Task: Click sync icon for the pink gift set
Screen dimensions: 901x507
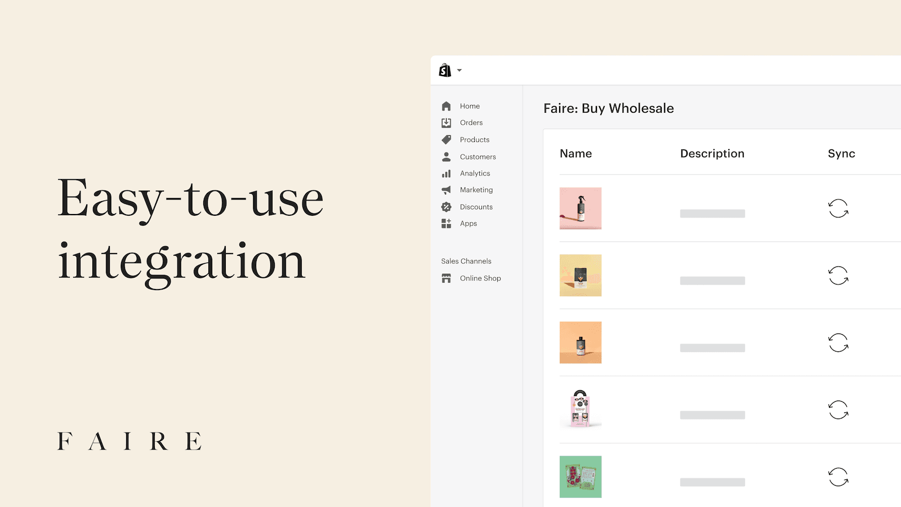Action: click(x=838, y=410)
